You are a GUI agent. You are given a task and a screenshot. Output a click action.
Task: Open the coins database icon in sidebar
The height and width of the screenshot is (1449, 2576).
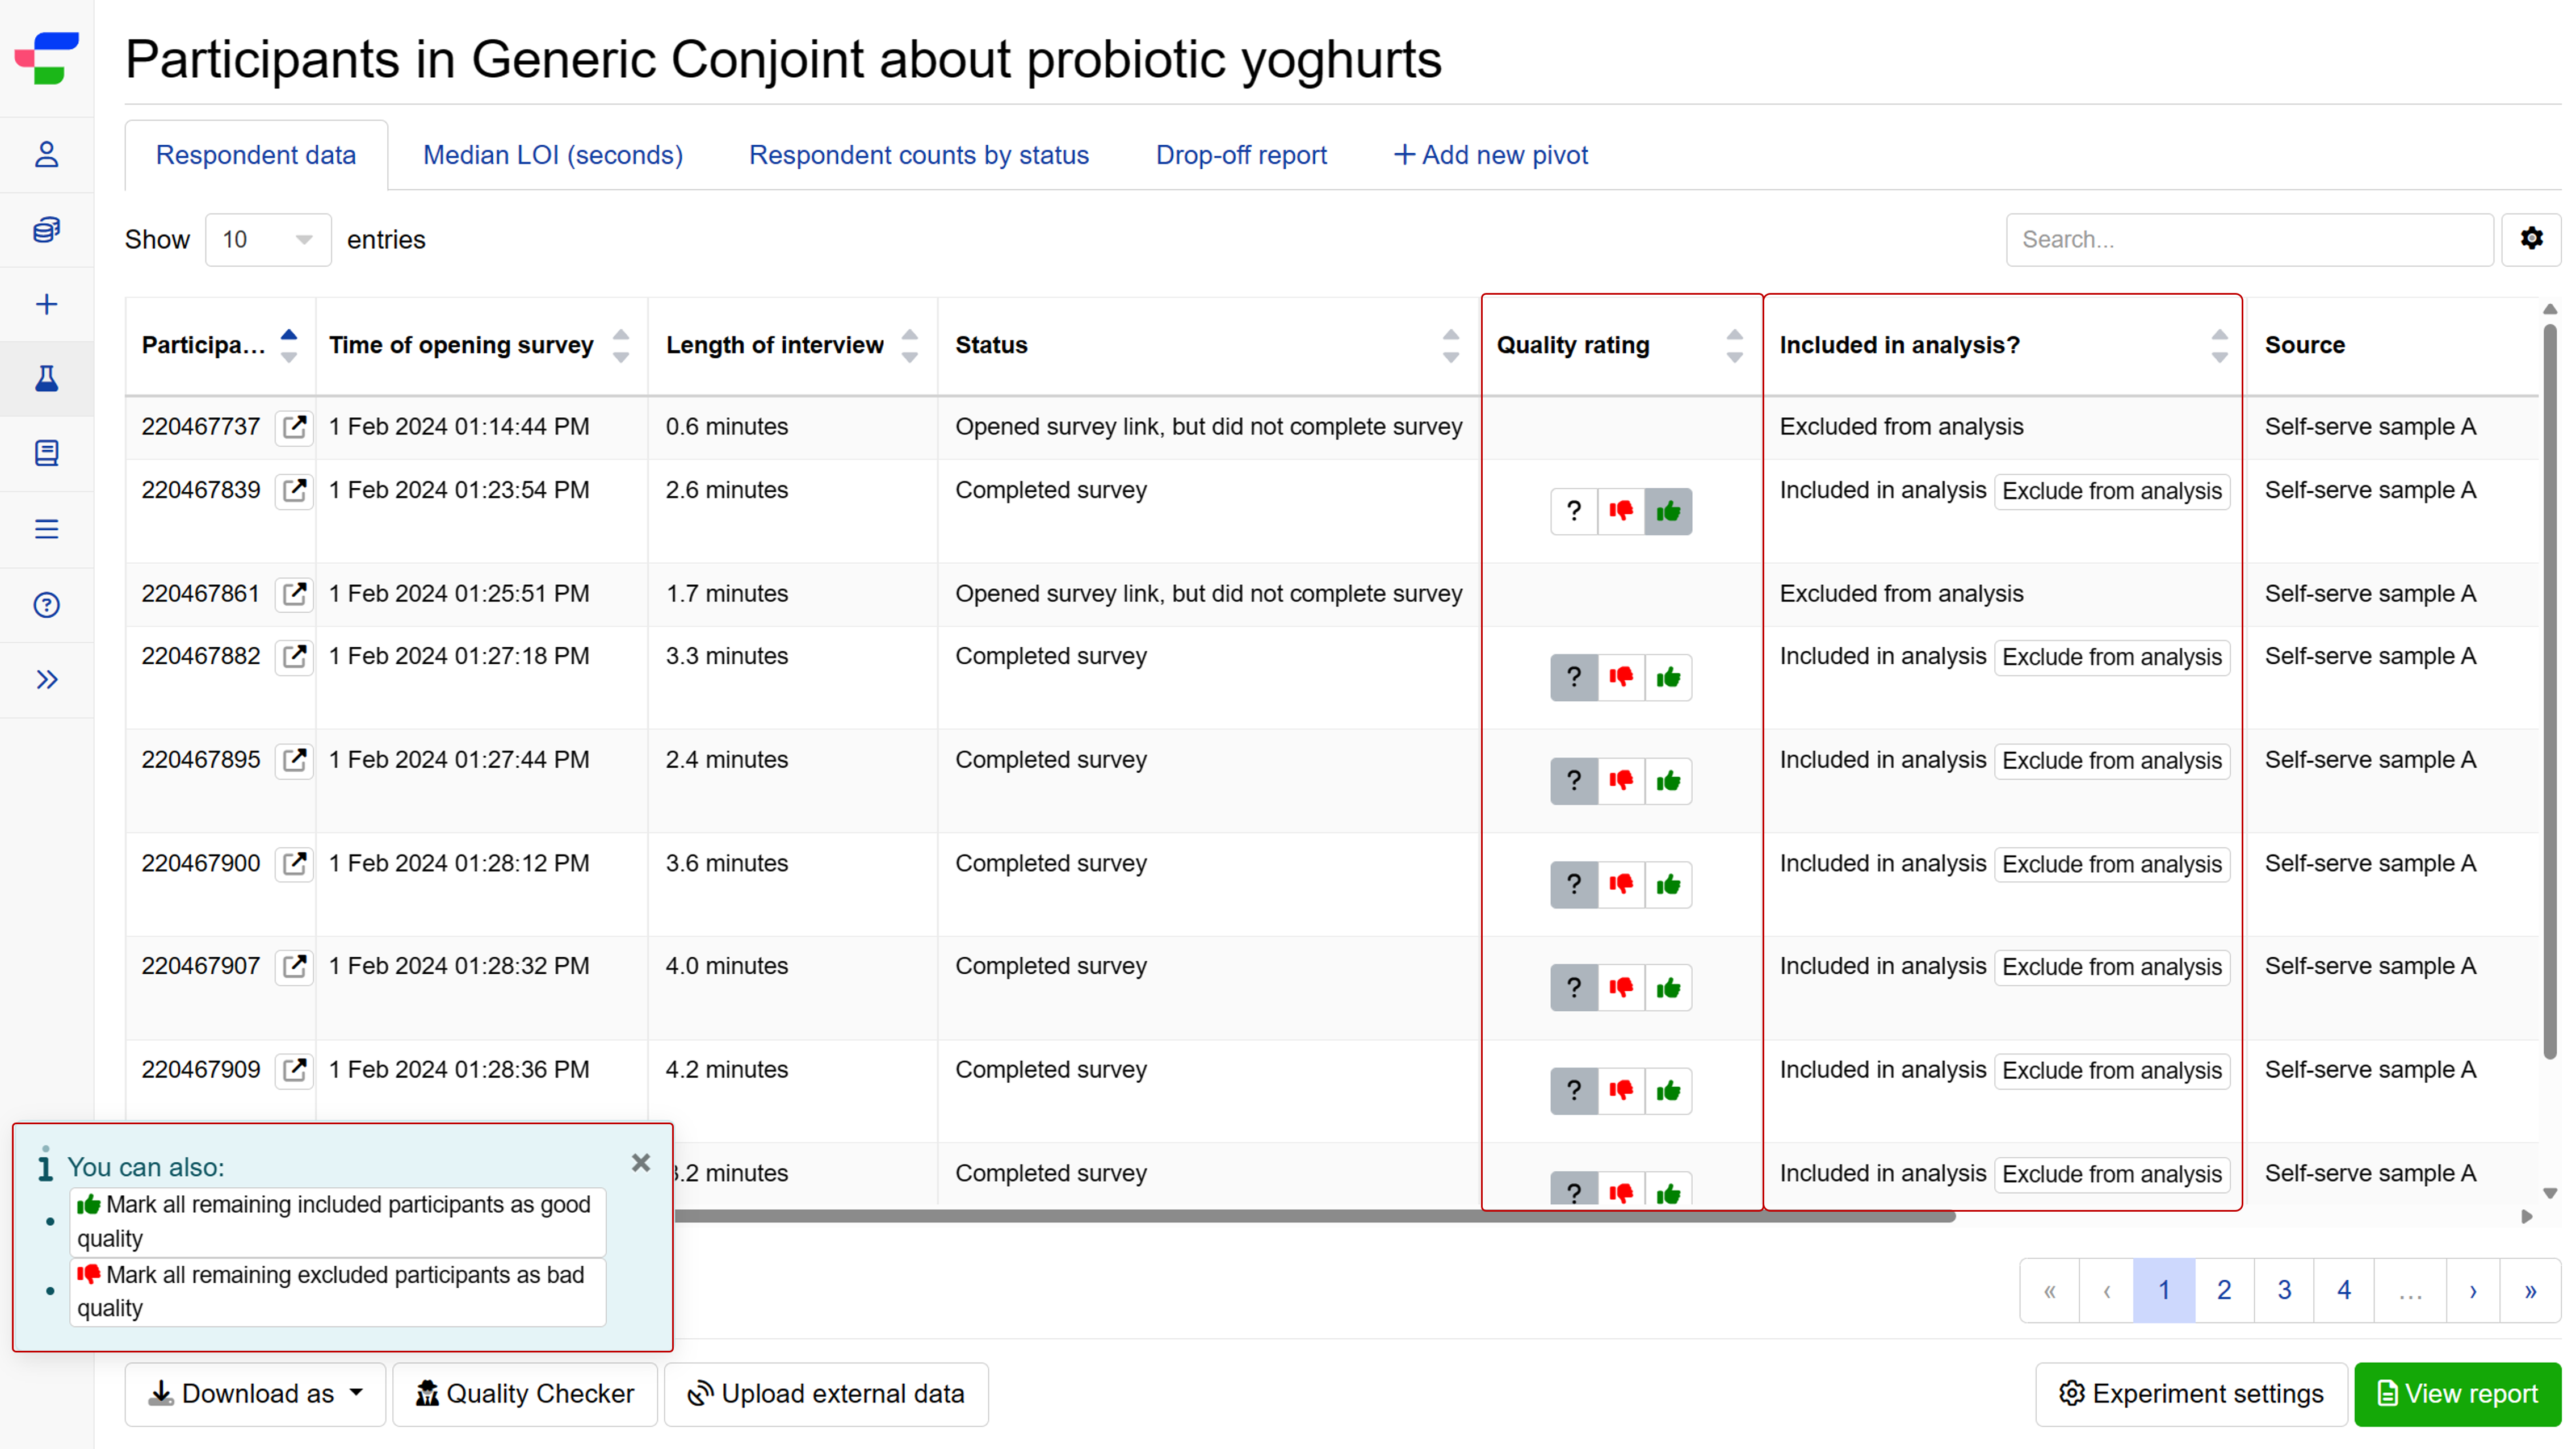tap(47, 230)
